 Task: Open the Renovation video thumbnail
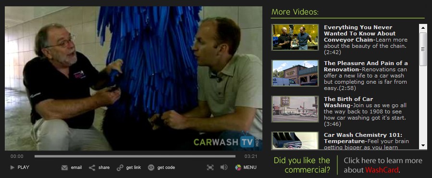point(295,73)
